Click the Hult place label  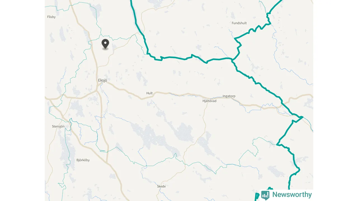(x=149, y=93)
